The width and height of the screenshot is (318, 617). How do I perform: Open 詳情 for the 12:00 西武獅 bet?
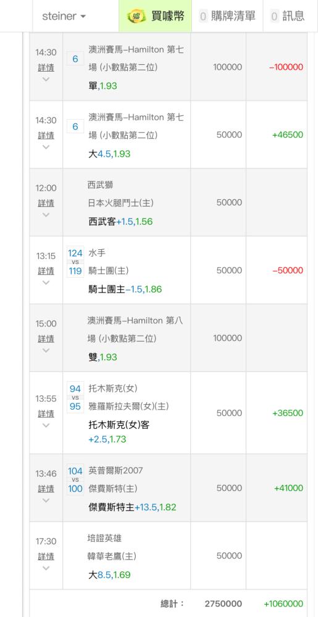[x=46, y=203]
